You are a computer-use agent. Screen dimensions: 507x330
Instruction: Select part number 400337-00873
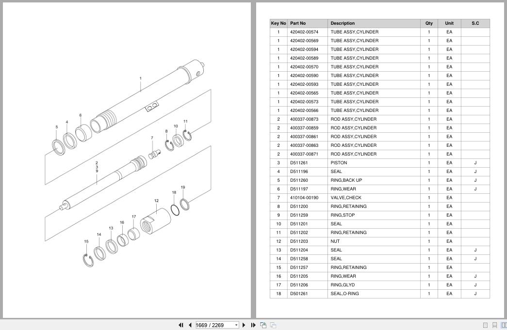pyautogui.click(x=304, y=119)
